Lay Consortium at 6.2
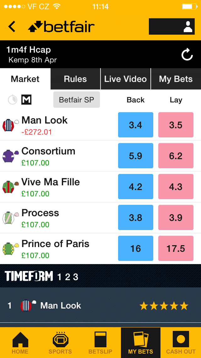201x358 pixels. tap(176, 156)
